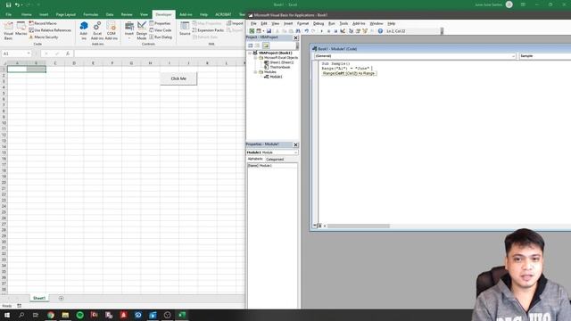Screen dimensions: 571x321
Task: Open the XML Source pane icon
Action: click(185, 29)
